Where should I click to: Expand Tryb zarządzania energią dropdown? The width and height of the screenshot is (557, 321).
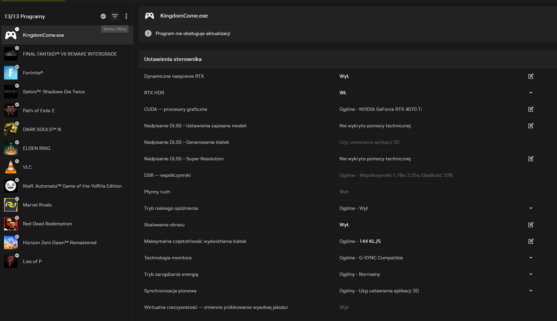[531, 274]
